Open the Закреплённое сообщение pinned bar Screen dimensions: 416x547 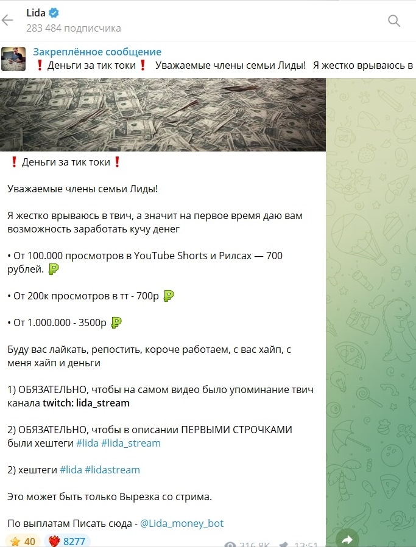pos(208,59)
